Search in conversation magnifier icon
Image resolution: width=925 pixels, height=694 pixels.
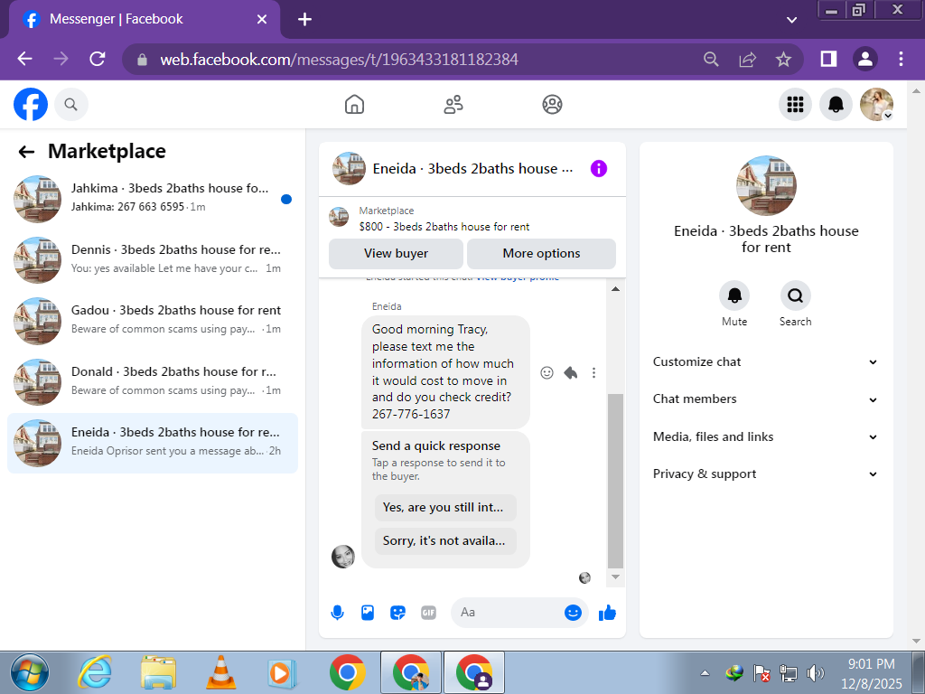795,295
